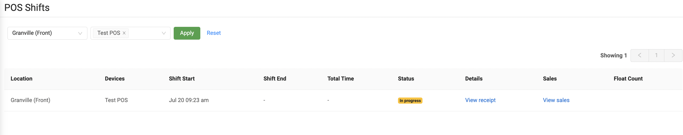Open View sales link
The height and width of the screenshot is (135, 683).
[x=556, y=100]
